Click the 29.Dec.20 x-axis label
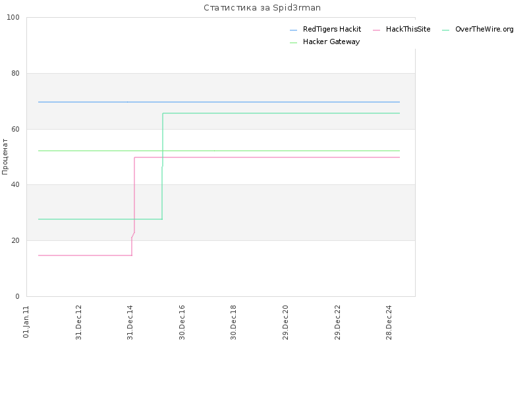This screenshot has width=527, height=395. 286,323
